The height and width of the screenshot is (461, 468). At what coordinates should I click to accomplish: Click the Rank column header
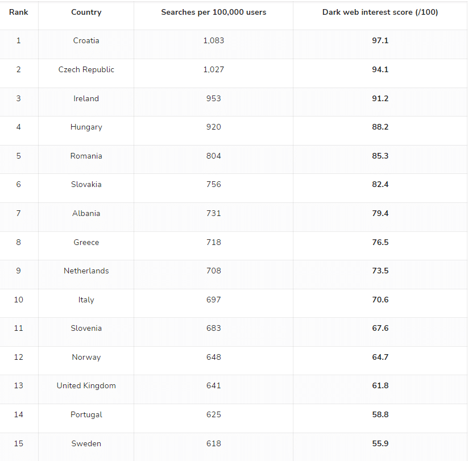19,13
